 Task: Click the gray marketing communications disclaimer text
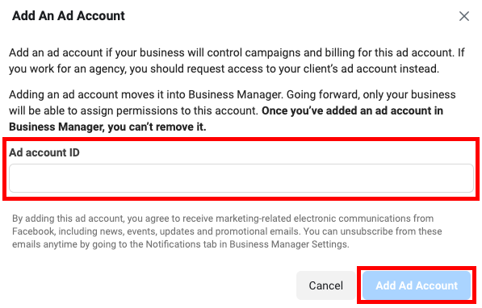coord(227,231)
